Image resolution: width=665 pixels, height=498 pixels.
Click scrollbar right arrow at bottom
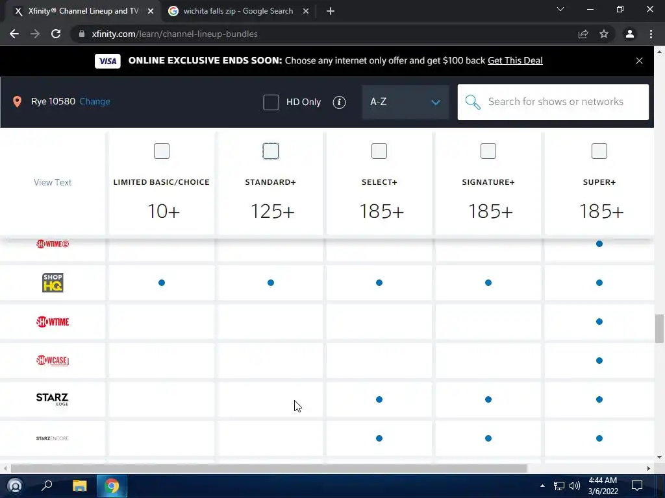click(648, 468)
